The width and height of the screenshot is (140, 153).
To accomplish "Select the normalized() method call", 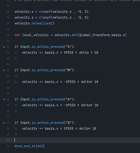I will click(43, 23).
